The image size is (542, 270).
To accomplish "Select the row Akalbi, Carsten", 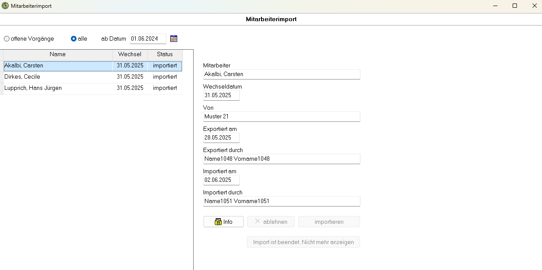I will pos(57,66).
